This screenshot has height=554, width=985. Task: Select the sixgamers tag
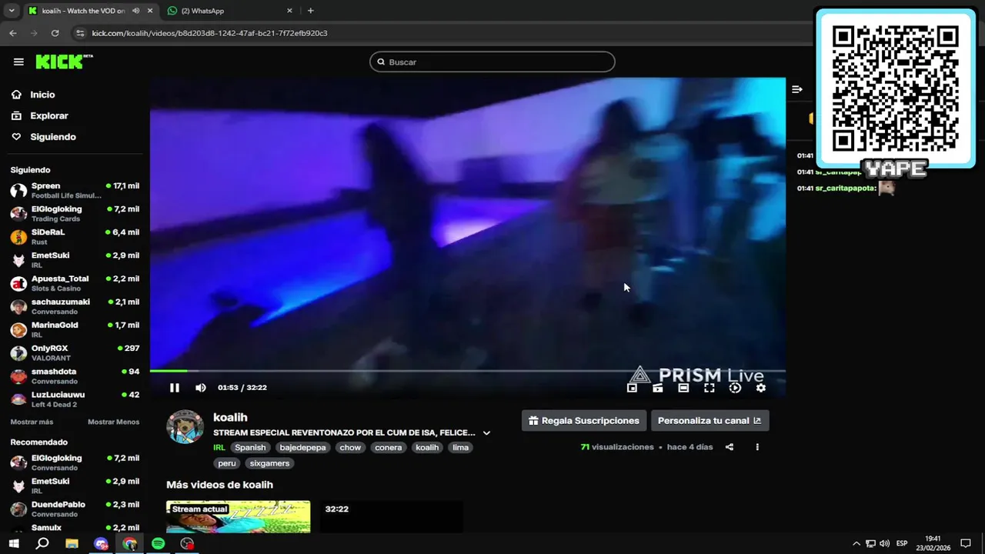pos(269,463)
